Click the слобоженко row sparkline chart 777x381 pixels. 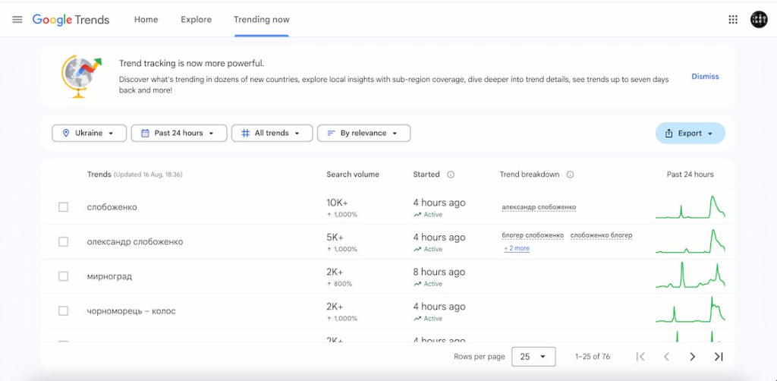[x=690, y=207]
